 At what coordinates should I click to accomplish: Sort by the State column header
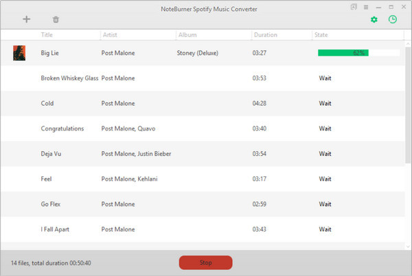coord(321,35)
